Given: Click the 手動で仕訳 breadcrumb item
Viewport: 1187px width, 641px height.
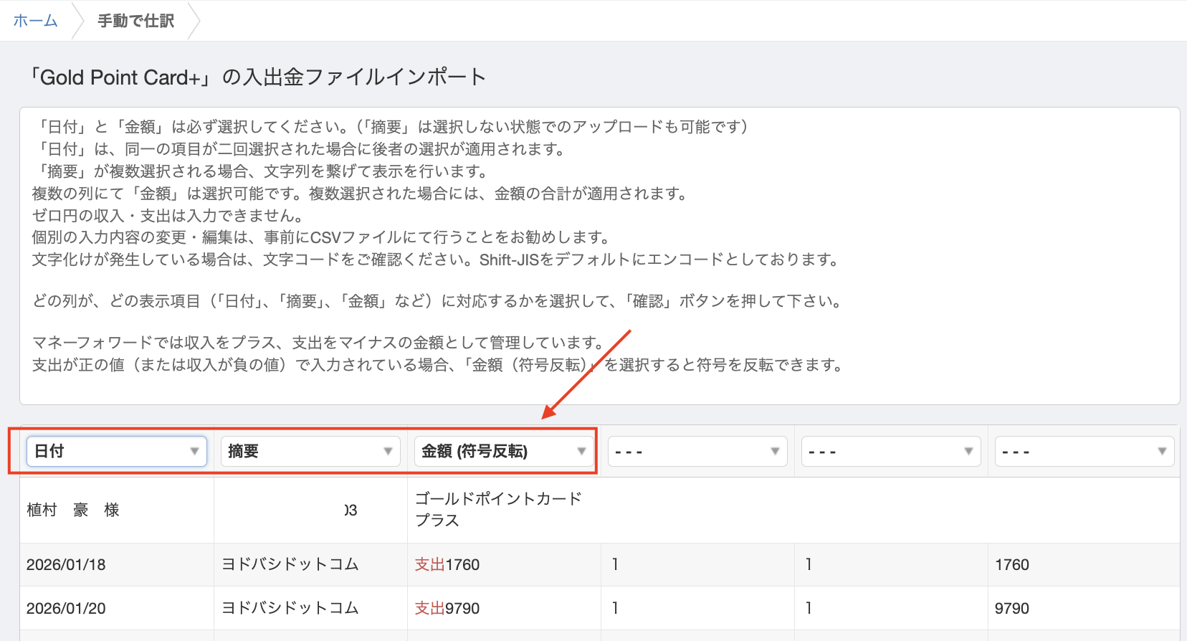Looking at the screenshot, I should click(135, 21).
